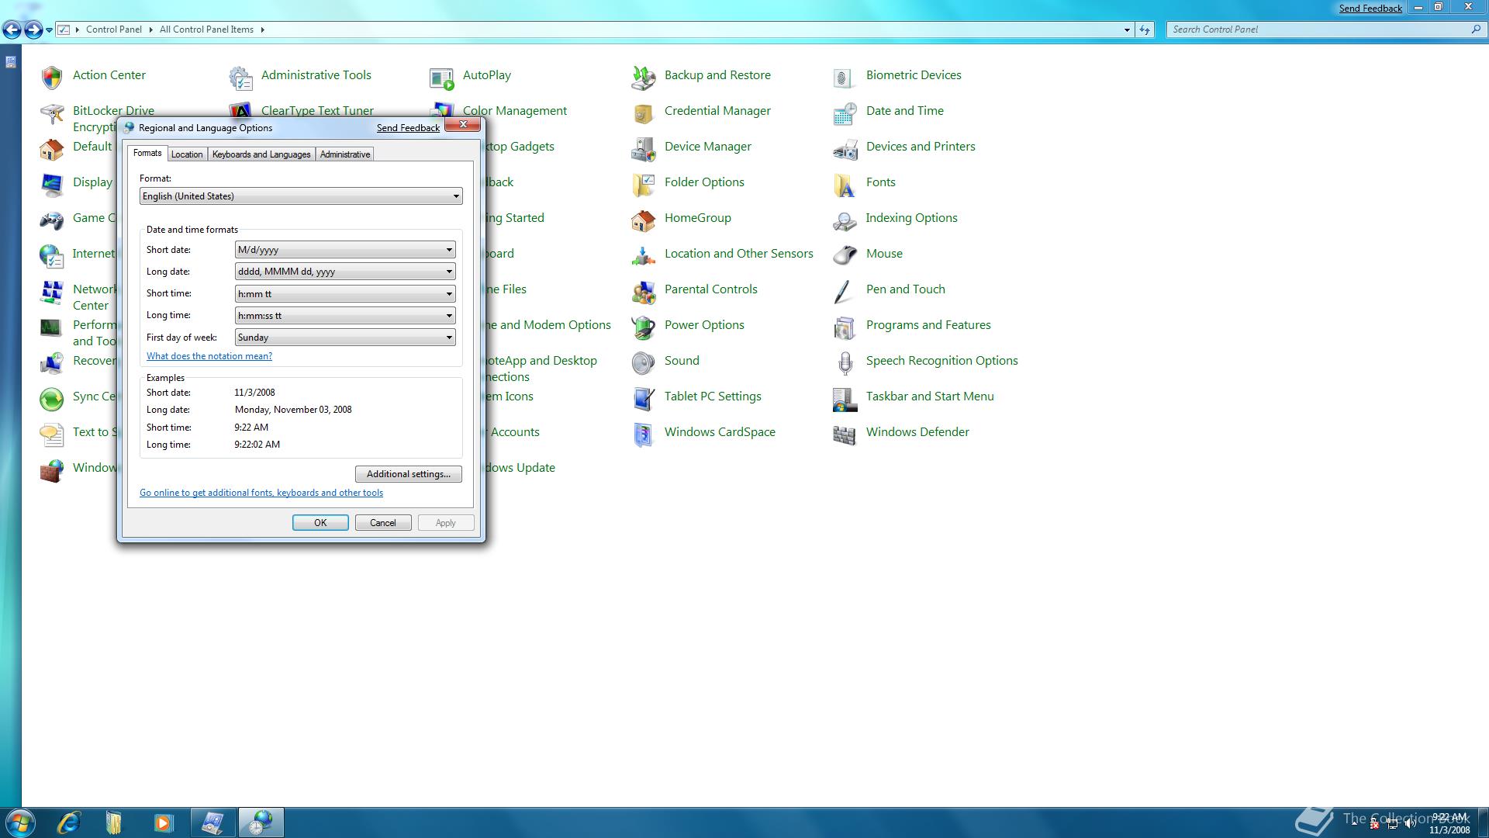Open the HomeGroup icon
The height and width of the screenshot is (838, 1489).
coord(644,220)
